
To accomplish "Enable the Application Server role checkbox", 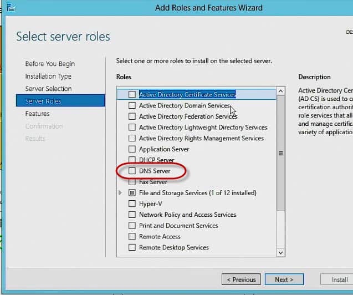I will point(132,149).
